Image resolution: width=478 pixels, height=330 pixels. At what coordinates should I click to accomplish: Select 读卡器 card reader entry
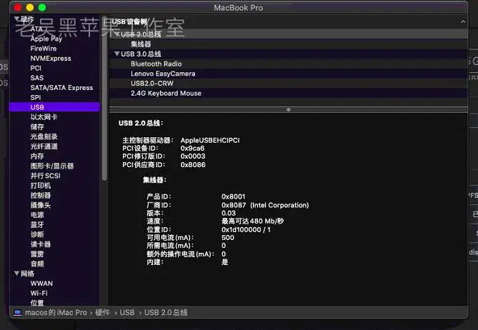tap(40, 244)
